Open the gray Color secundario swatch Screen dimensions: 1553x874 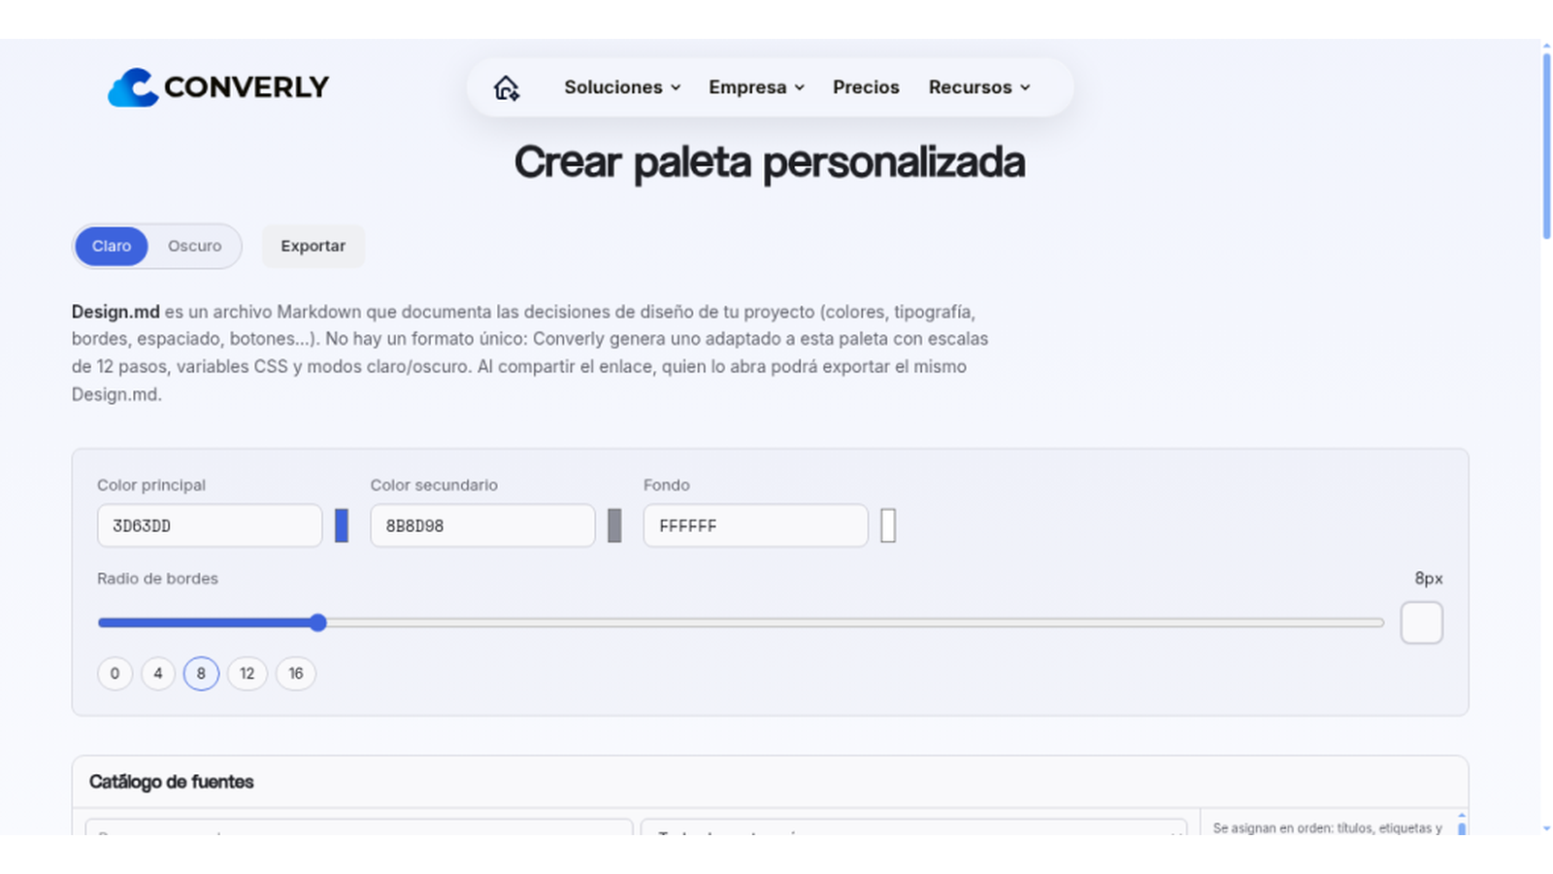click(614, 525)
